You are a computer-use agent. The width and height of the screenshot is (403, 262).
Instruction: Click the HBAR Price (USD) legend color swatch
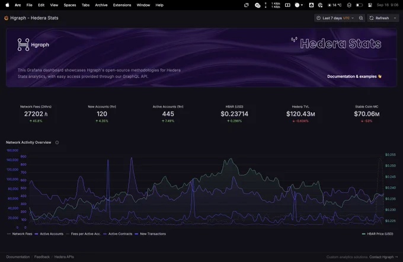pyautogui.click(x=363, y=234)
